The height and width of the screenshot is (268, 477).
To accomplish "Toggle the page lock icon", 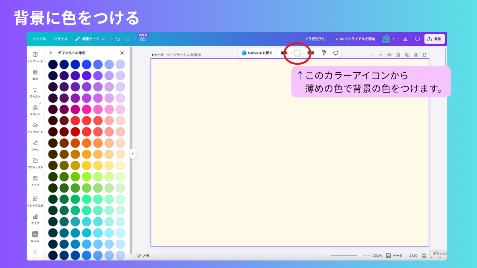I will click(x=398, y=55).
